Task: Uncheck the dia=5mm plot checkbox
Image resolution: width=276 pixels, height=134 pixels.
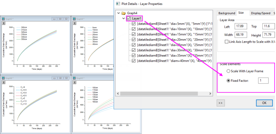Action: [134, 24]
